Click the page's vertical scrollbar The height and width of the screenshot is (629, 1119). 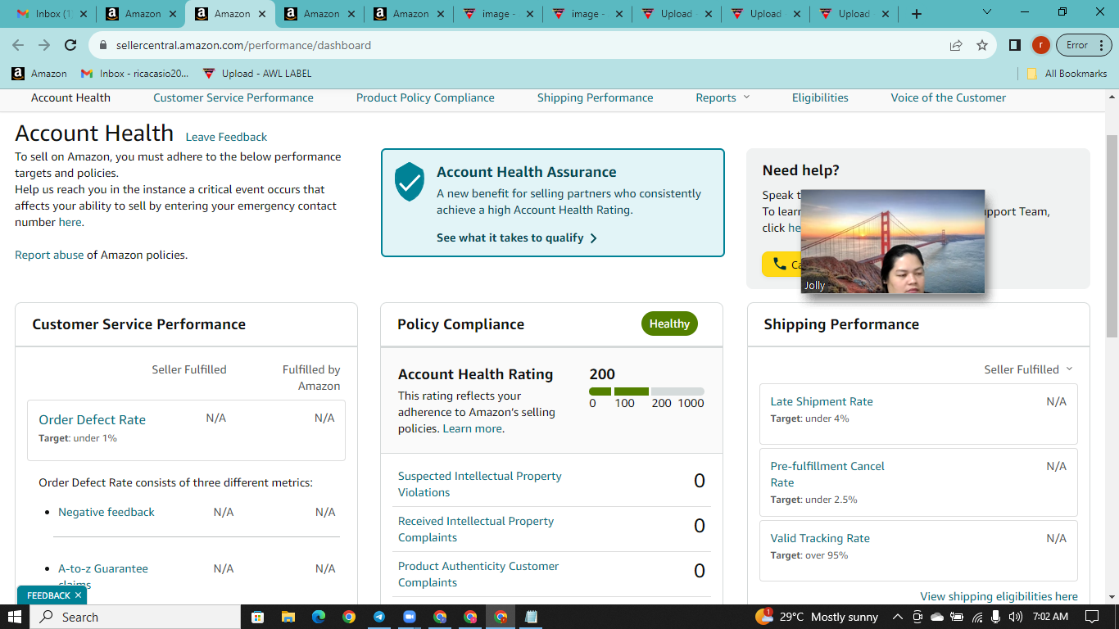(x=1112, y=238)
